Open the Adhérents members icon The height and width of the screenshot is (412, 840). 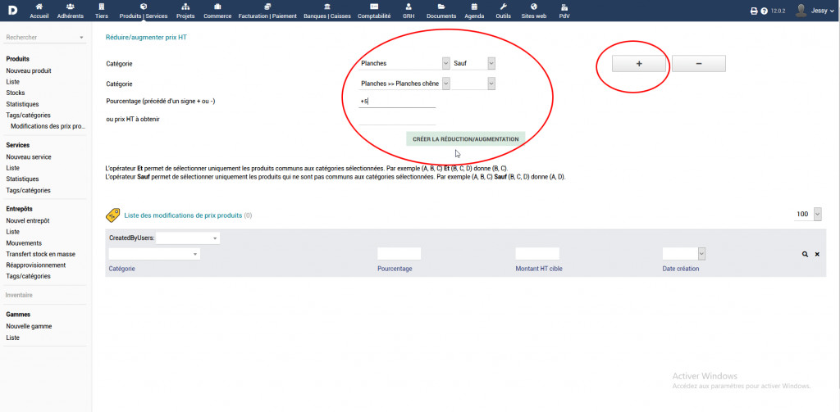tap(71, 7)
